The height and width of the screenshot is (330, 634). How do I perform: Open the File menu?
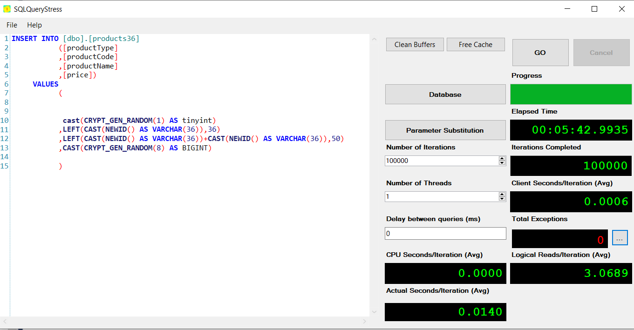(x=12, y=25)
